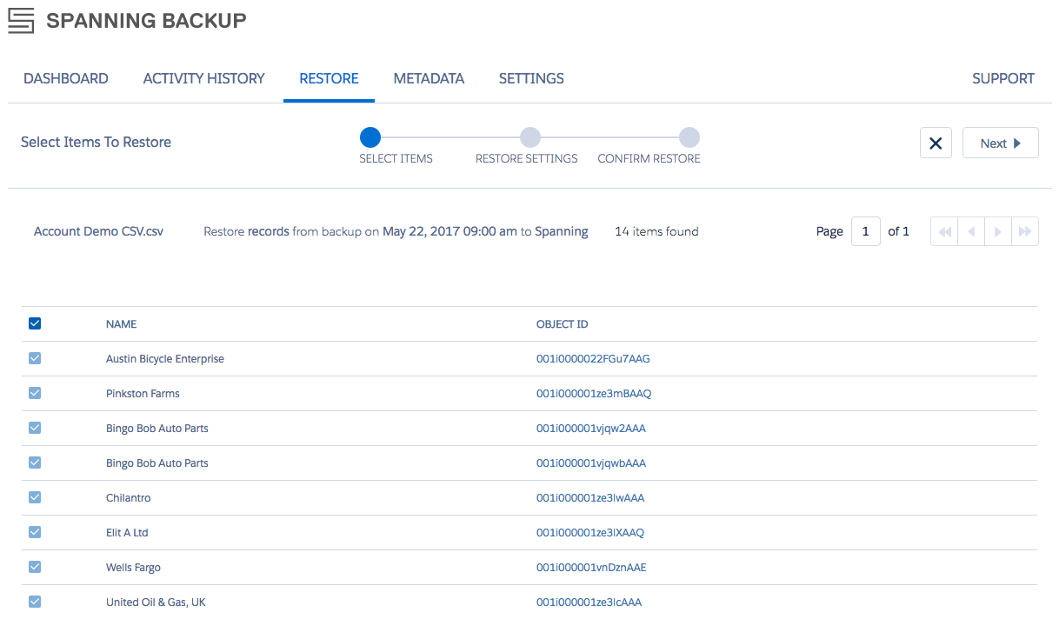This screenshot has height=619, width=1059.
Task: Click United Oil & Gas, UK name
Action: pos(156,602)
